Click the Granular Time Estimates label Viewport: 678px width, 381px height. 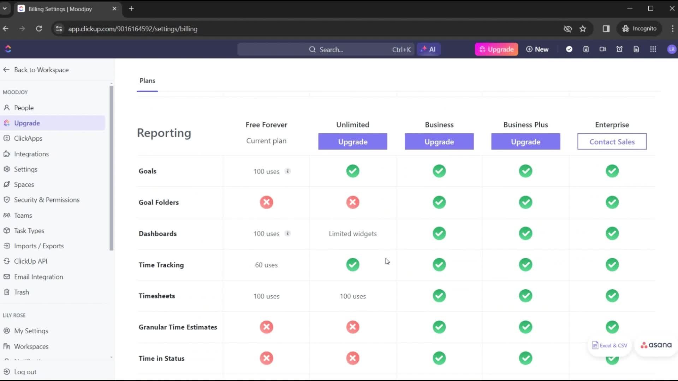point(178,327)
